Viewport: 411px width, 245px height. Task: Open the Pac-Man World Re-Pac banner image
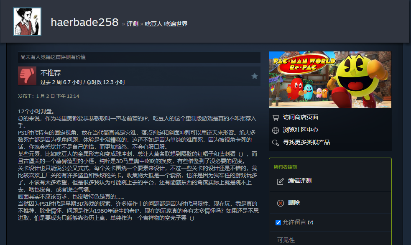330,80
